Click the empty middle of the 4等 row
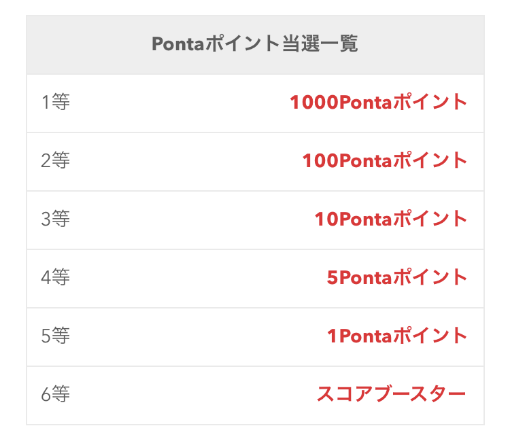This screenshot has width=510, height=443. coord(199,279)
